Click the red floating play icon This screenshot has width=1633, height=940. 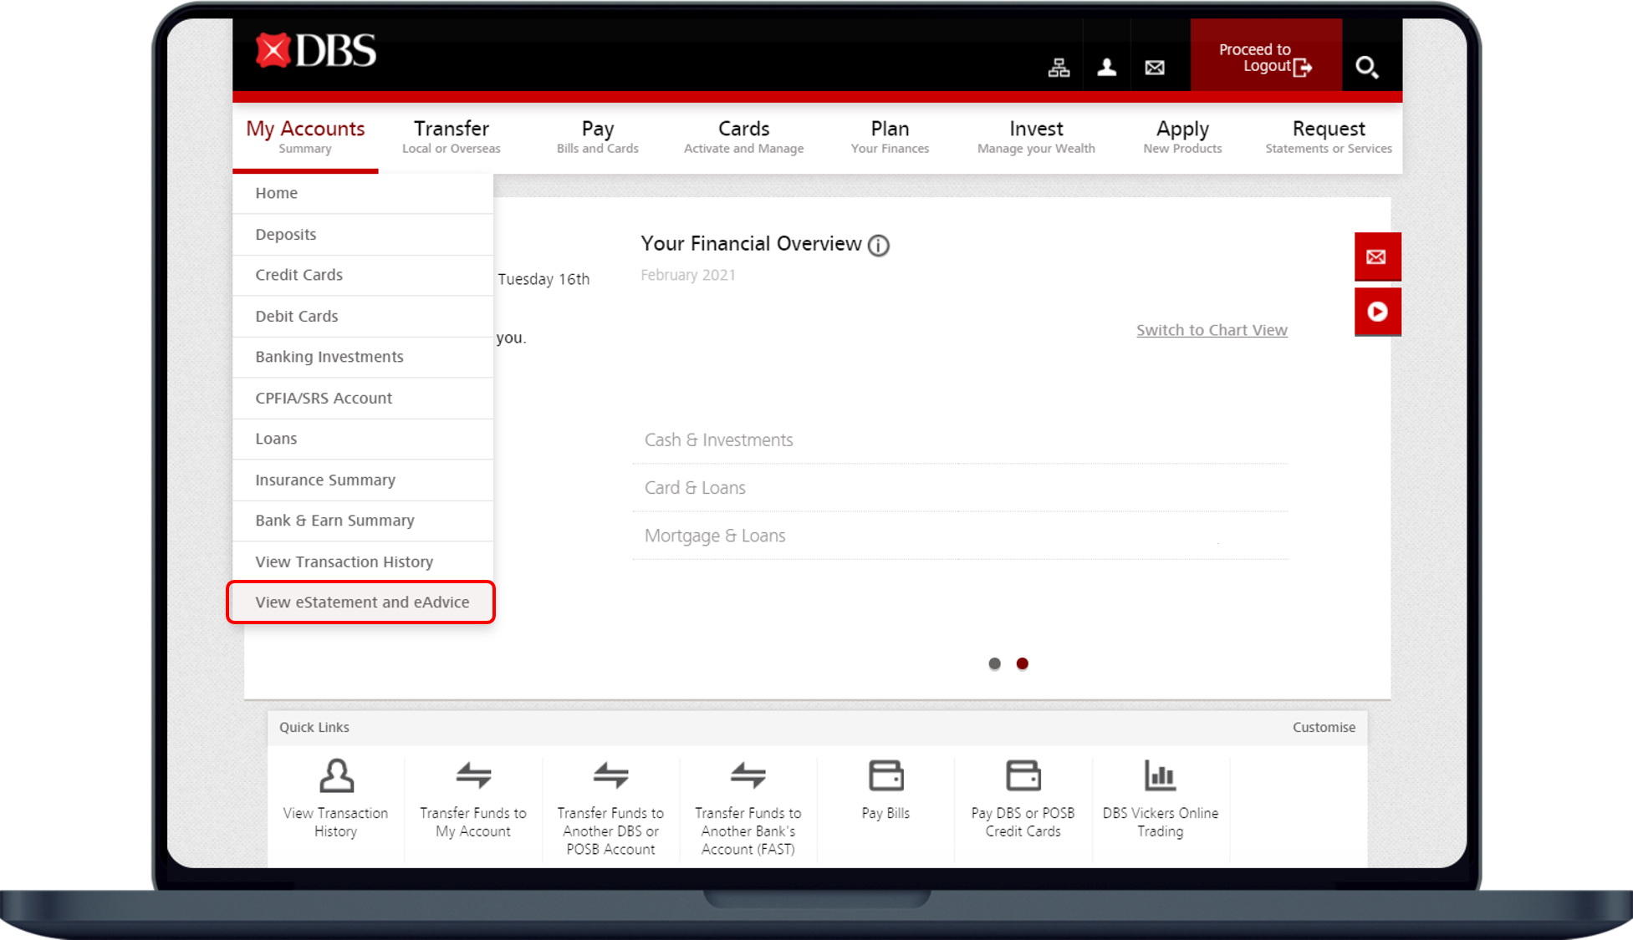click(x=1377, y=312)
